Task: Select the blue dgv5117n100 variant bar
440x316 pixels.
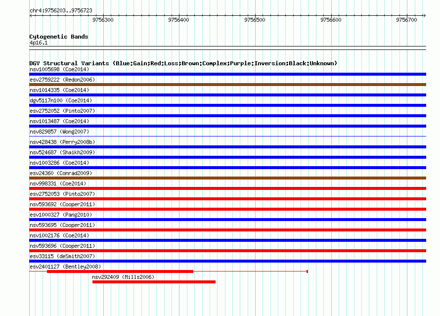Action: point(227,105)
